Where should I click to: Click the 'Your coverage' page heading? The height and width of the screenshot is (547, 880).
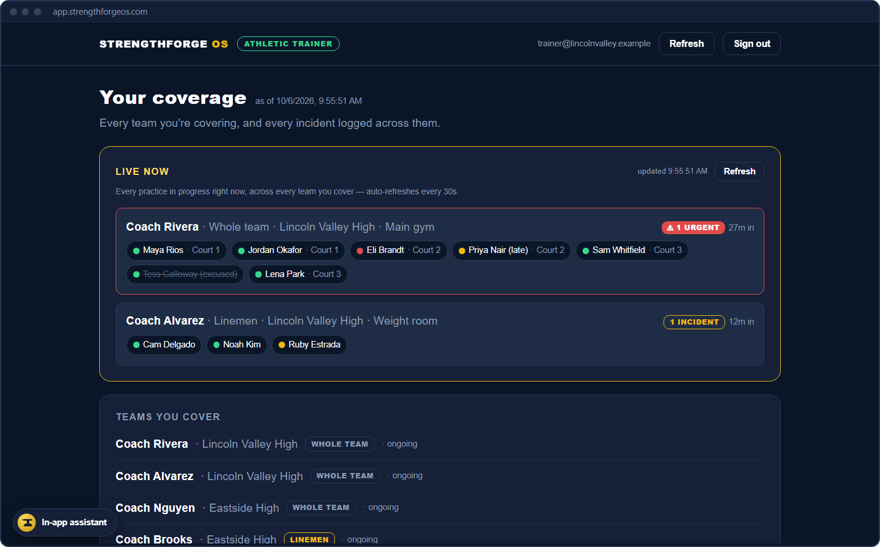(173, 97)
